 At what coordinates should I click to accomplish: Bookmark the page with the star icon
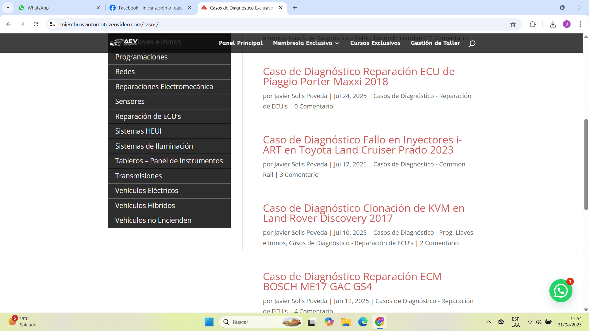click(x=513, y=24)
